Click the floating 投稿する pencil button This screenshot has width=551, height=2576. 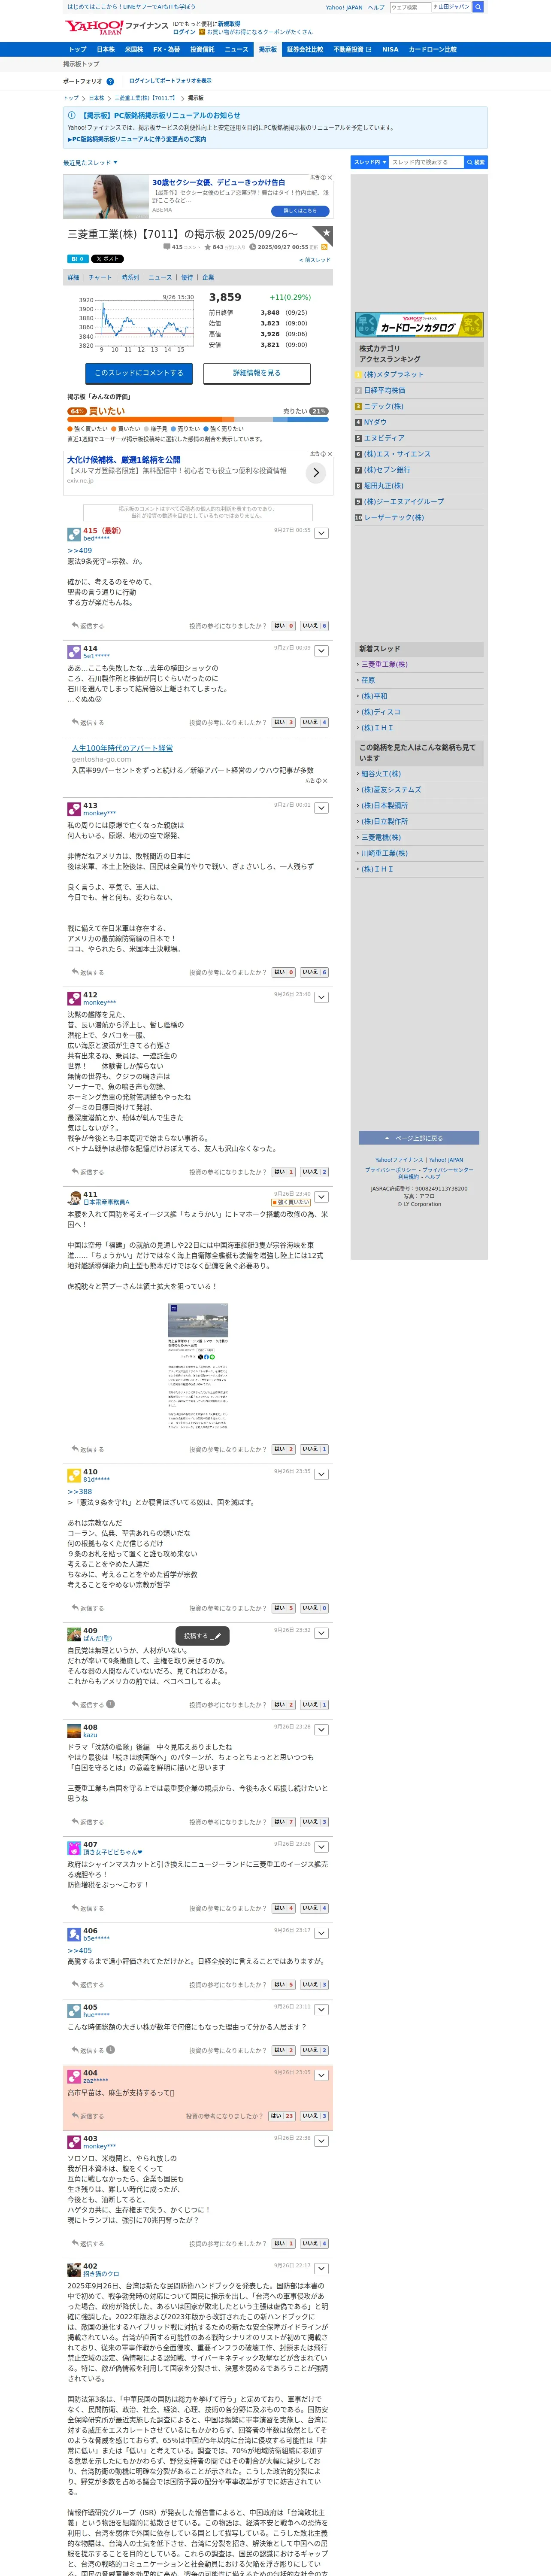point(203,1636)
